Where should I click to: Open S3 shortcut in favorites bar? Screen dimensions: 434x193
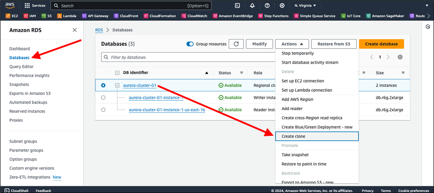click(47, 16)
